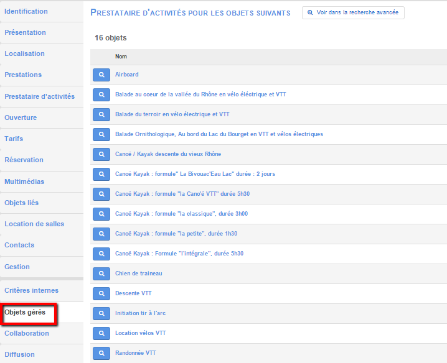
Task: Open magnifier for Location vélos VTT
Action: pyautogui.click(x=101, y=333)
